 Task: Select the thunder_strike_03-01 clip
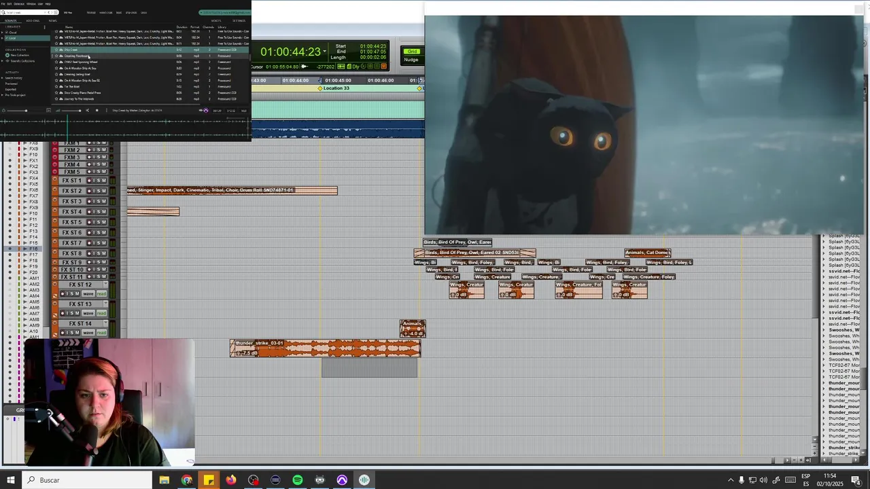[326, 348]
